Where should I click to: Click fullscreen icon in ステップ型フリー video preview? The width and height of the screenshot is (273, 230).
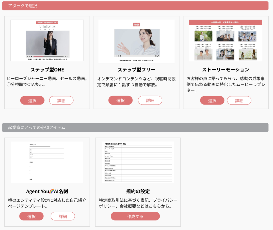158,56
